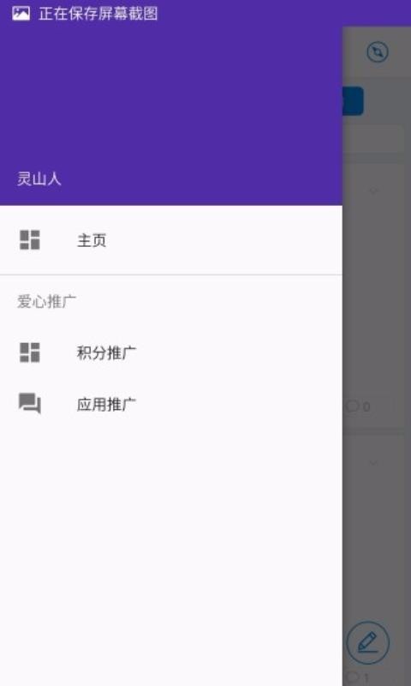Viewport: 411px width, 686px height.
Task: Tap the 正在保存屏幕截图 notification text
Action: coord(98,14)
